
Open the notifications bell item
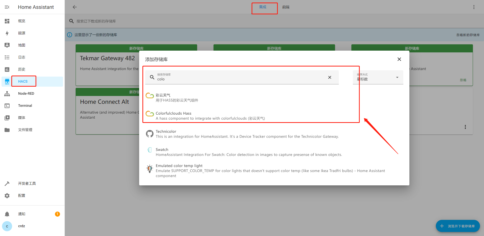(x=21, y=214)
